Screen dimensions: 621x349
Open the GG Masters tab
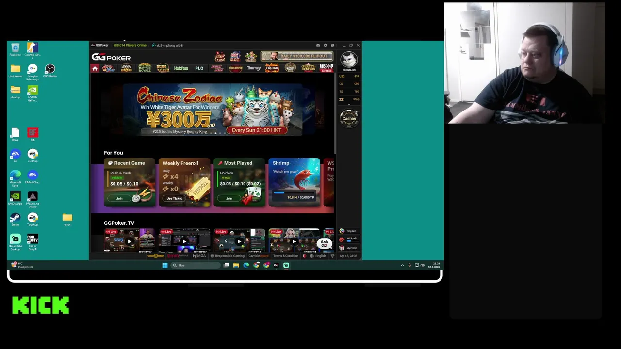290,68
